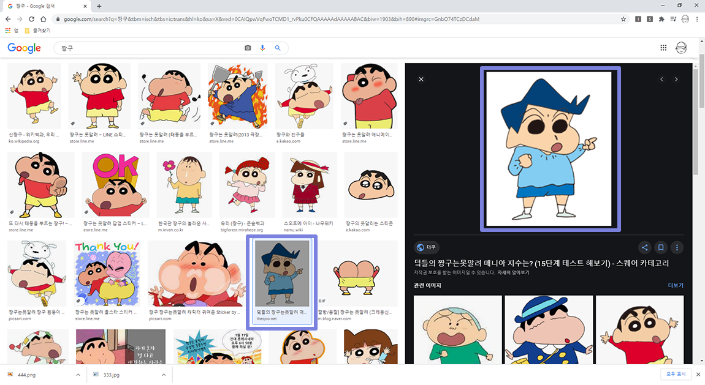705x385 pixels.
Task: Open the Google apps grid
Action: pos(663,48)
